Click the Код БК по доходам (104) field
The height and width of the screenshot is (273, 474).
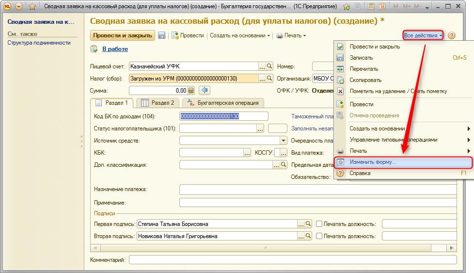click(x=224, y=116)
